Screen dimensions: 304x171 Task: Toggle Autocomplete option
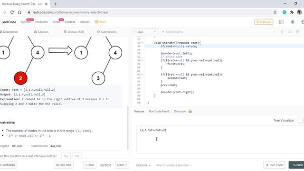[172, 32]
